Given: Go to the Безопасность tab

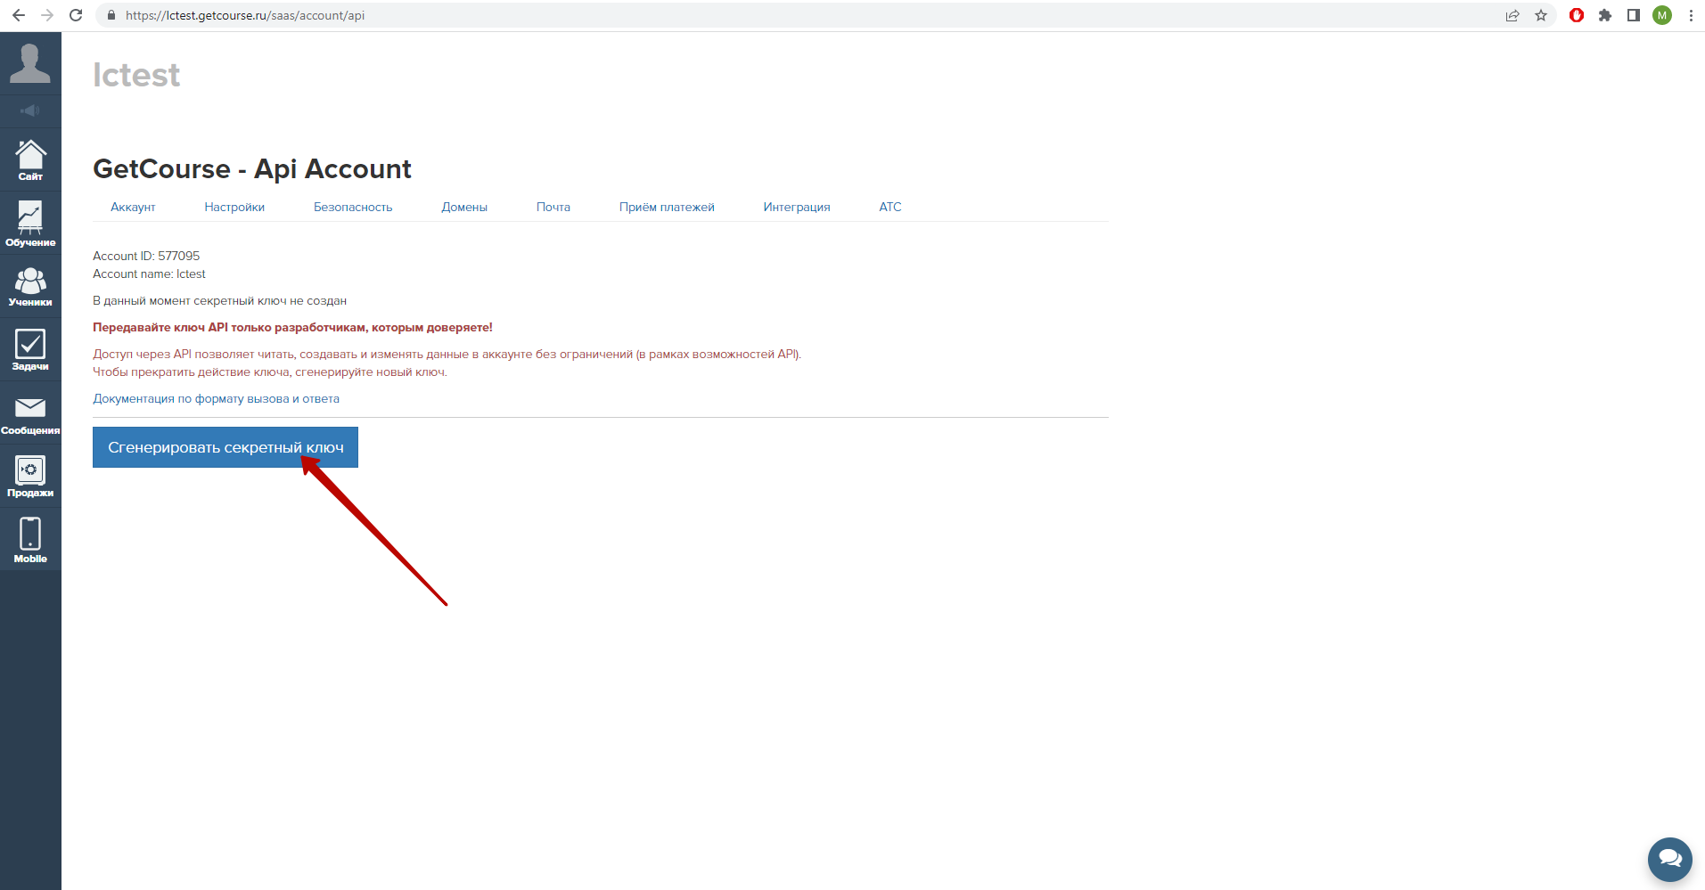Looking at the screenshot, I should [353, 207].
